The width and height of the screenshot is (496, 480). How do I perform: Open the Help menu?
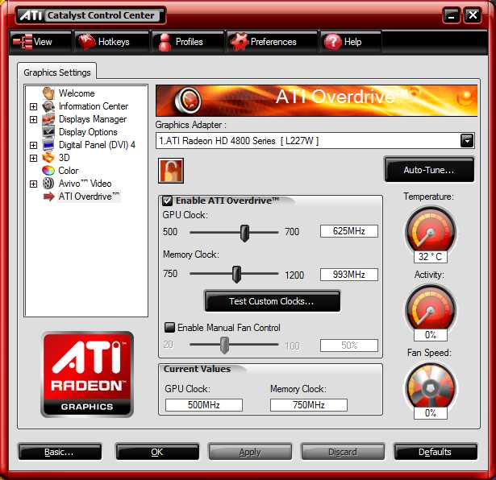pyautogui.click(x=351, y=42)
